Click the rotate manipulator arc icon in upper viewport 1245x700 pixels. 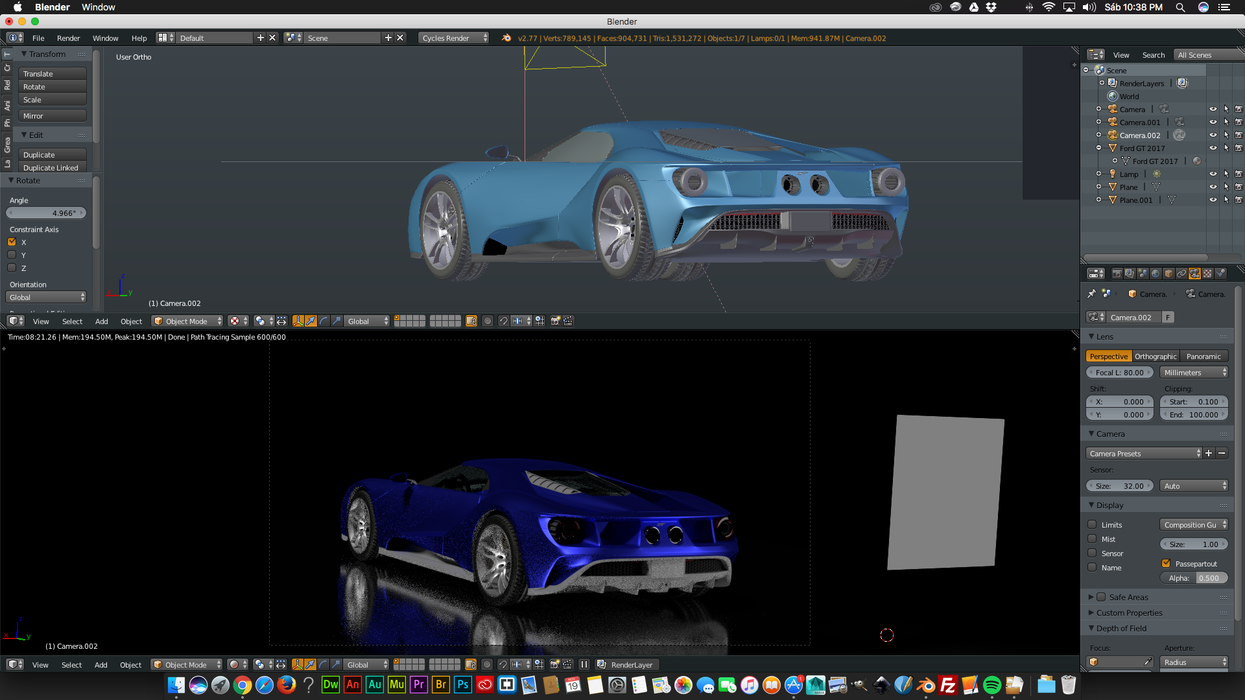pos(324,321)
